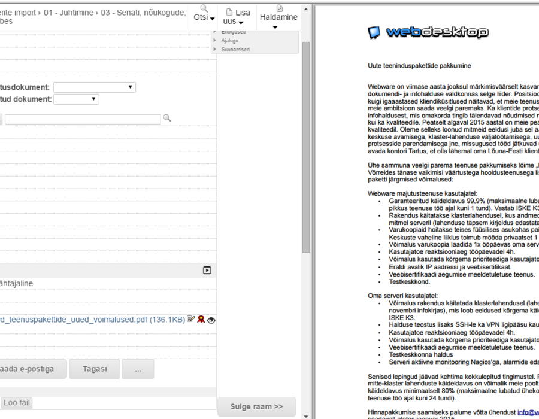539x419 pixels.
Task: Click the Tagasi button
Action: 95,369
